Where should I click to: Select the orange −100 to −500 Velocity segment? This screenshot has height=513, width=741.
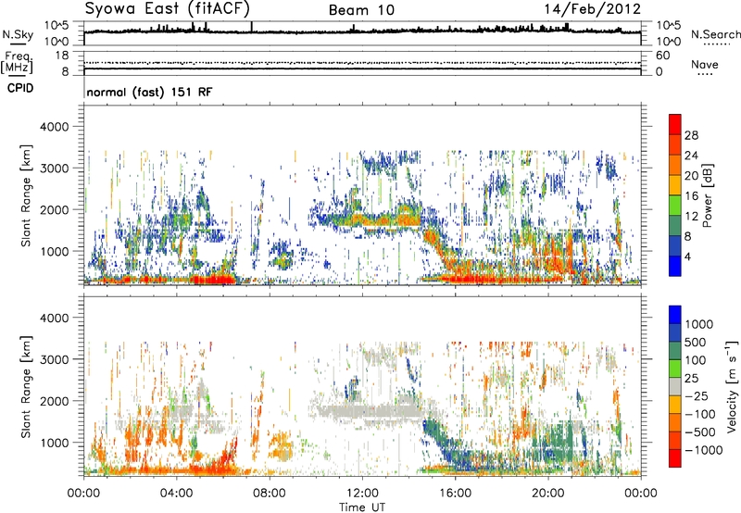point(675,422)
